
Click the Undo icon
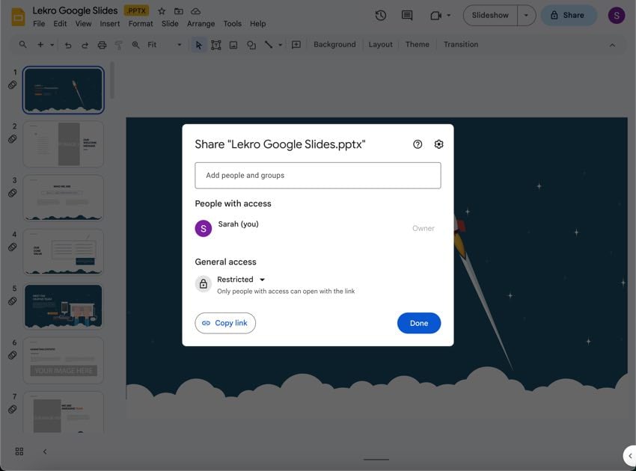(65, 43)
